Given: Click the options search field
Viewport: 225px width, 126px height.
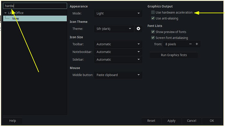Looking at the screenshot, I should pos(35,6).
